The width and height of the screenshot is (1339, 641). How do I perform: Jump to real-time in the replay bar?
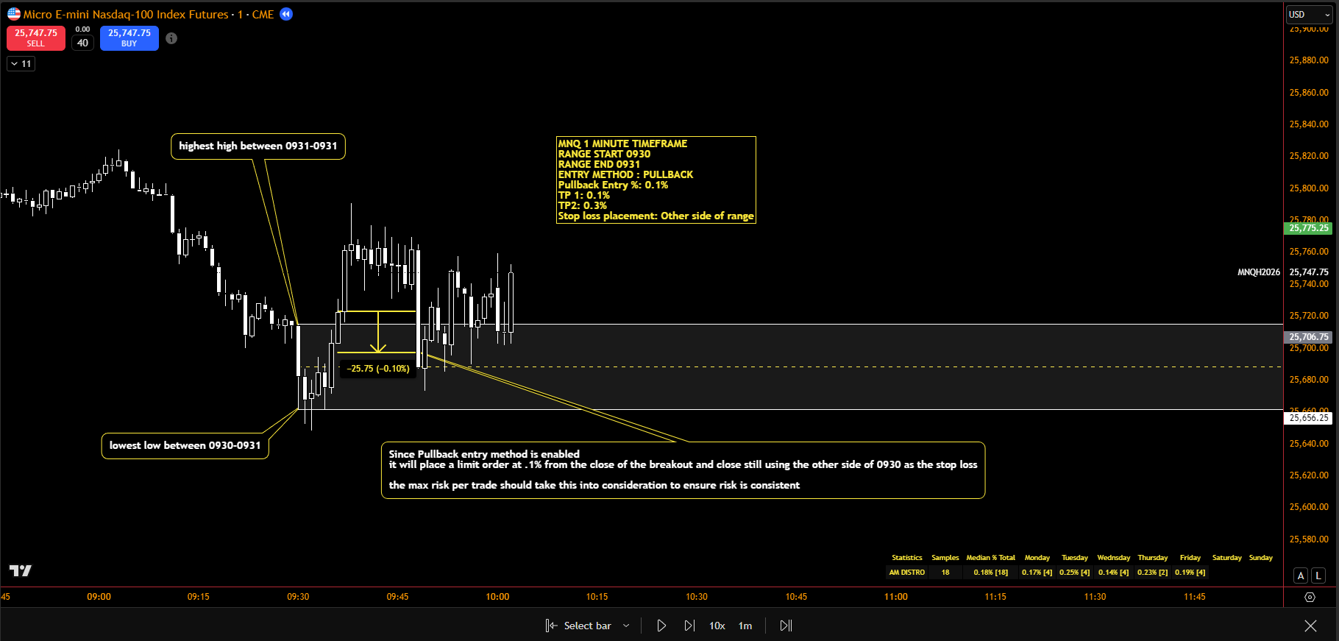(x=786, y=626)
